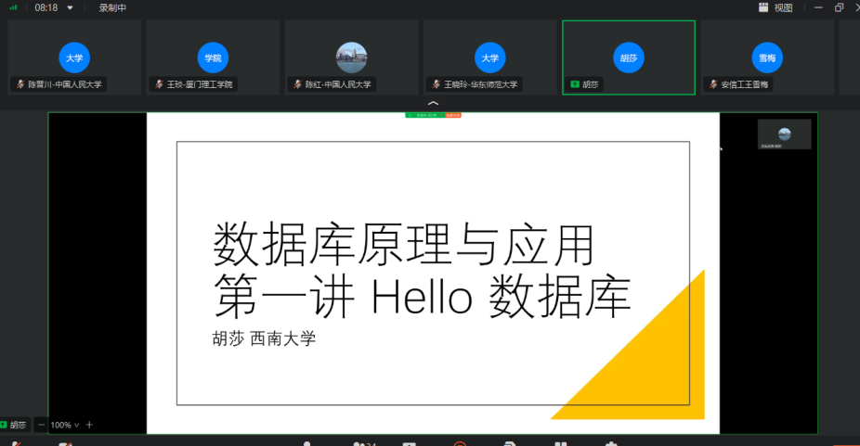This screenshot has width=860, height=446.
Task: Click the 雪梅 blue avatar circle
Action: (x=767, y=57)
